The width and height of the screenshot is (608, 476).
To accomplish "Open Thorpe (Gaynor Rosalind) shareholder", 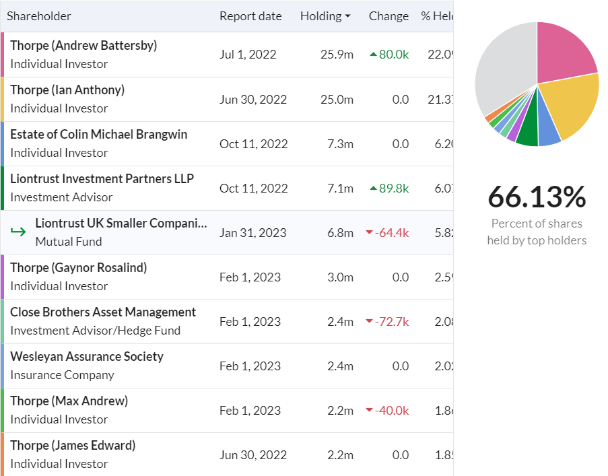I will click(x=78, y=268).
